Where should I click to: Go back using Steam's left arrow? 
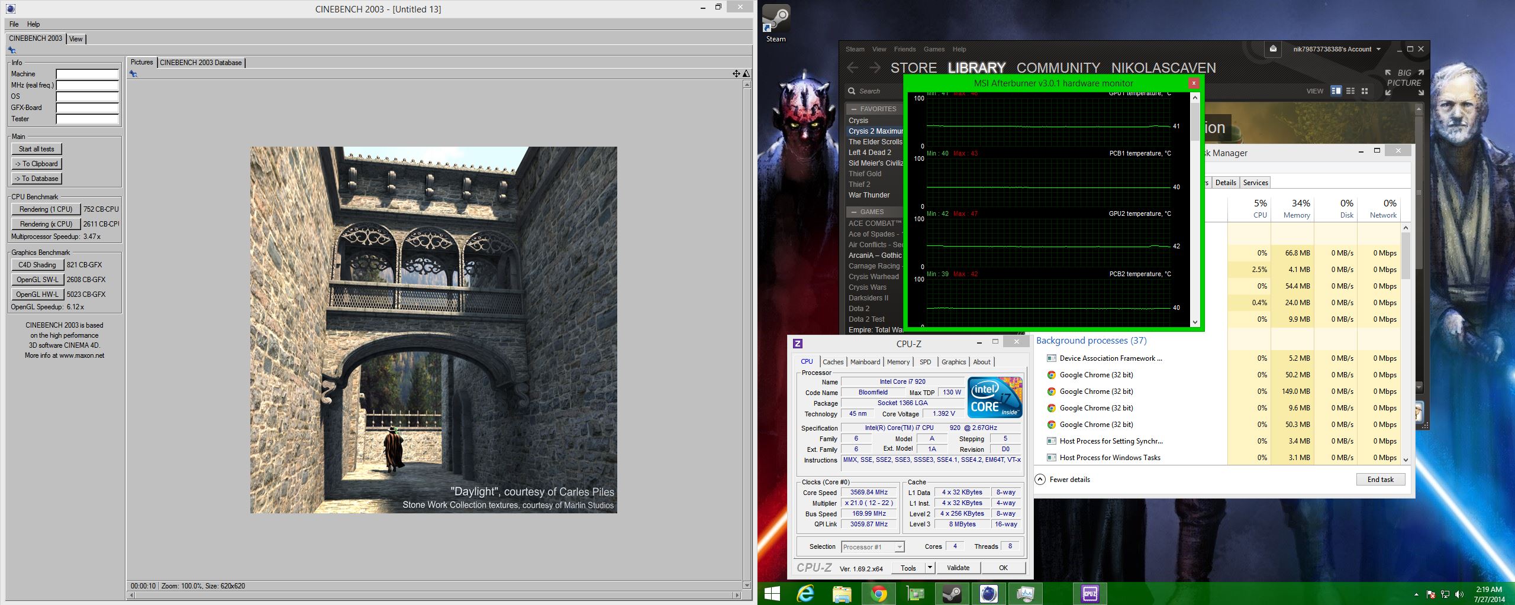pyautogui.click(x=853, y=68)
